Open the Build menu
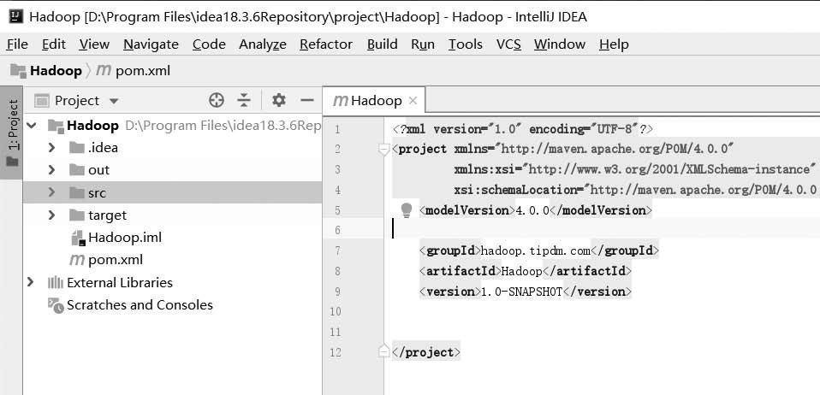Image resolution: width=820 pixels, height=395 pixels. [383, 44]
